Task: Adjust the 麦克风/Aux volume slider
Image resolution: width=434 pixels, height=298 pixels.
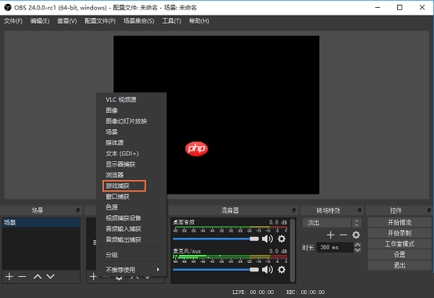Action: point(216,270)
